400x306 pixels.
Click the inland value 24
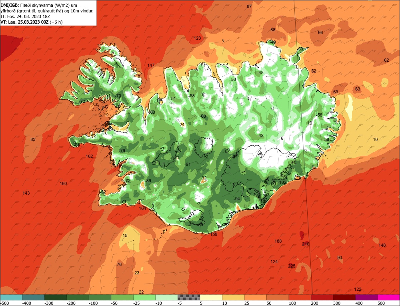182,125
